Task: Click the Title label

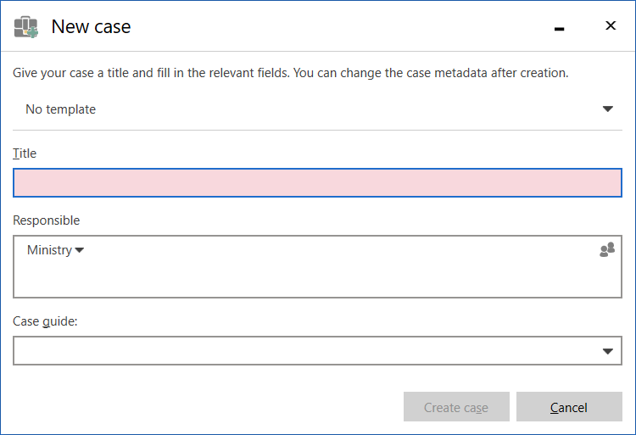Action: tap(25, 153)
